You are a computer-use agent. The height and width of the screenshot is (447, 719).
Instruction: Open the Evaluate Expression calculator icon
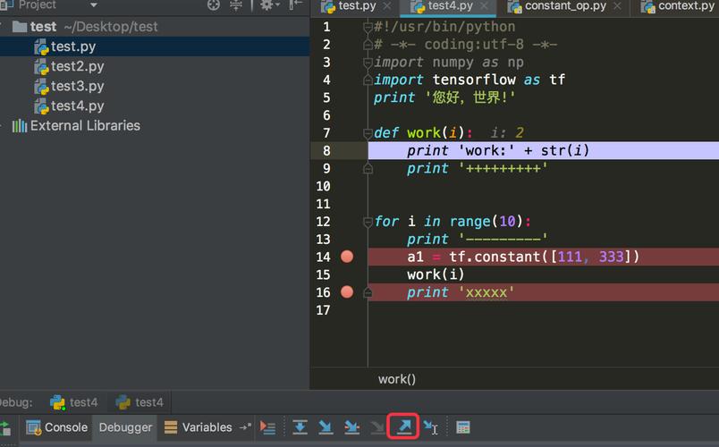pyautogui.click(x=462, y=427)
